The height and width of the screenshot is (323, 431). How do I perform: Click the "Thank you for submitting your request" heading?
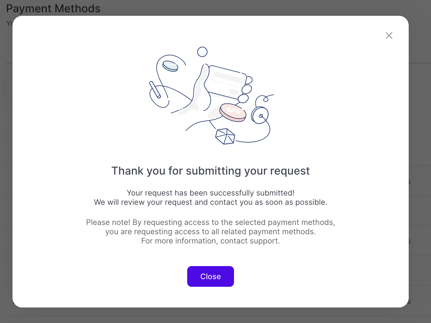point(211,171)
